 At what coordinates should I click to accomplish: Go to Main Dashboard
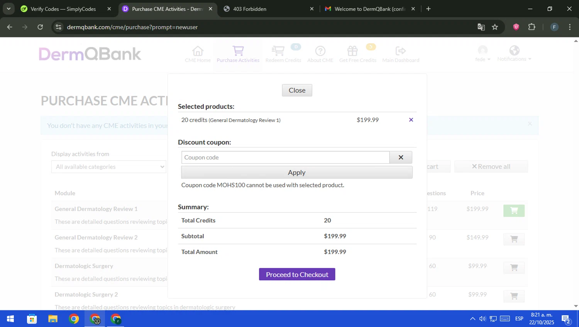tap(401, 54)
